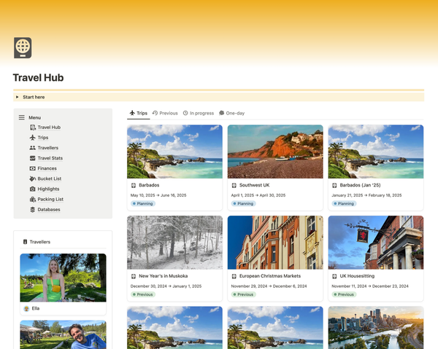This screenshot has width=438, height=349.
Task: Switch to the In progress tab
Action: point(198,113)
